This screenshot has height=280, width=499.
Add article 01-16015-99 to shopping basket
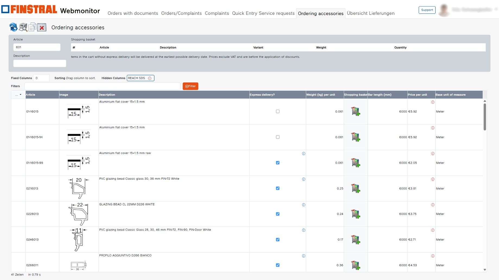point(355,163)
